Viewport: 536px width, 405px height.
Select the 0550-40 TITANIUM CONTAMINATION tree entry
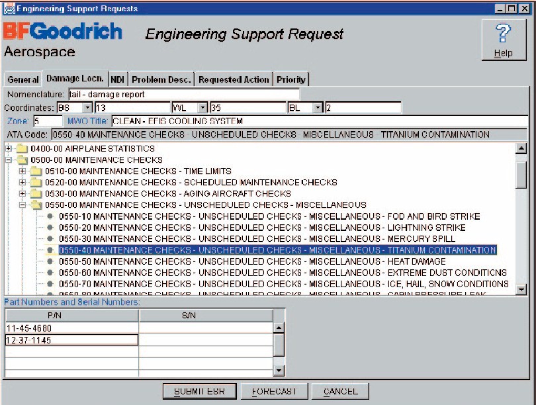(x=199, y=250)
